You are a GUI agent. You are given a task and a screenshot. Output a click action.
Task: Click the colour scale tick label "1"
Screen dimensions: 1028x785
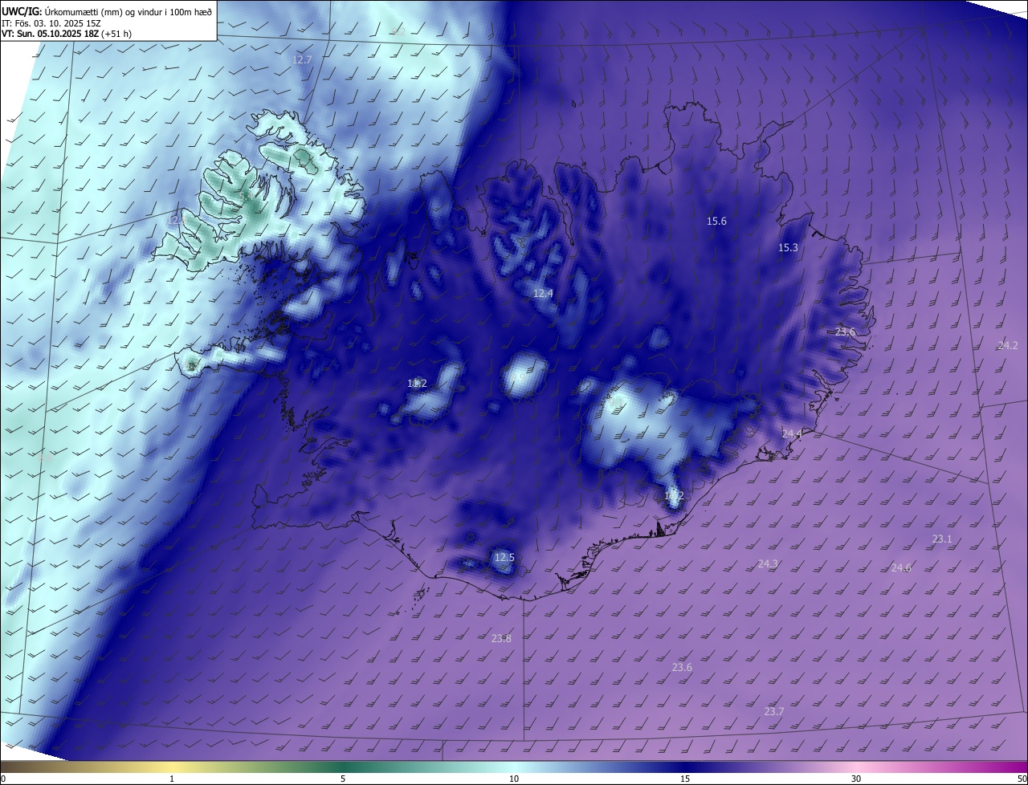coord(172,779)
